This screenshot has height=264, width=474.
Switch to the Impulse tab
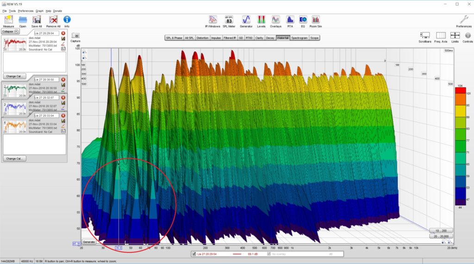click(x=216, y=38)
